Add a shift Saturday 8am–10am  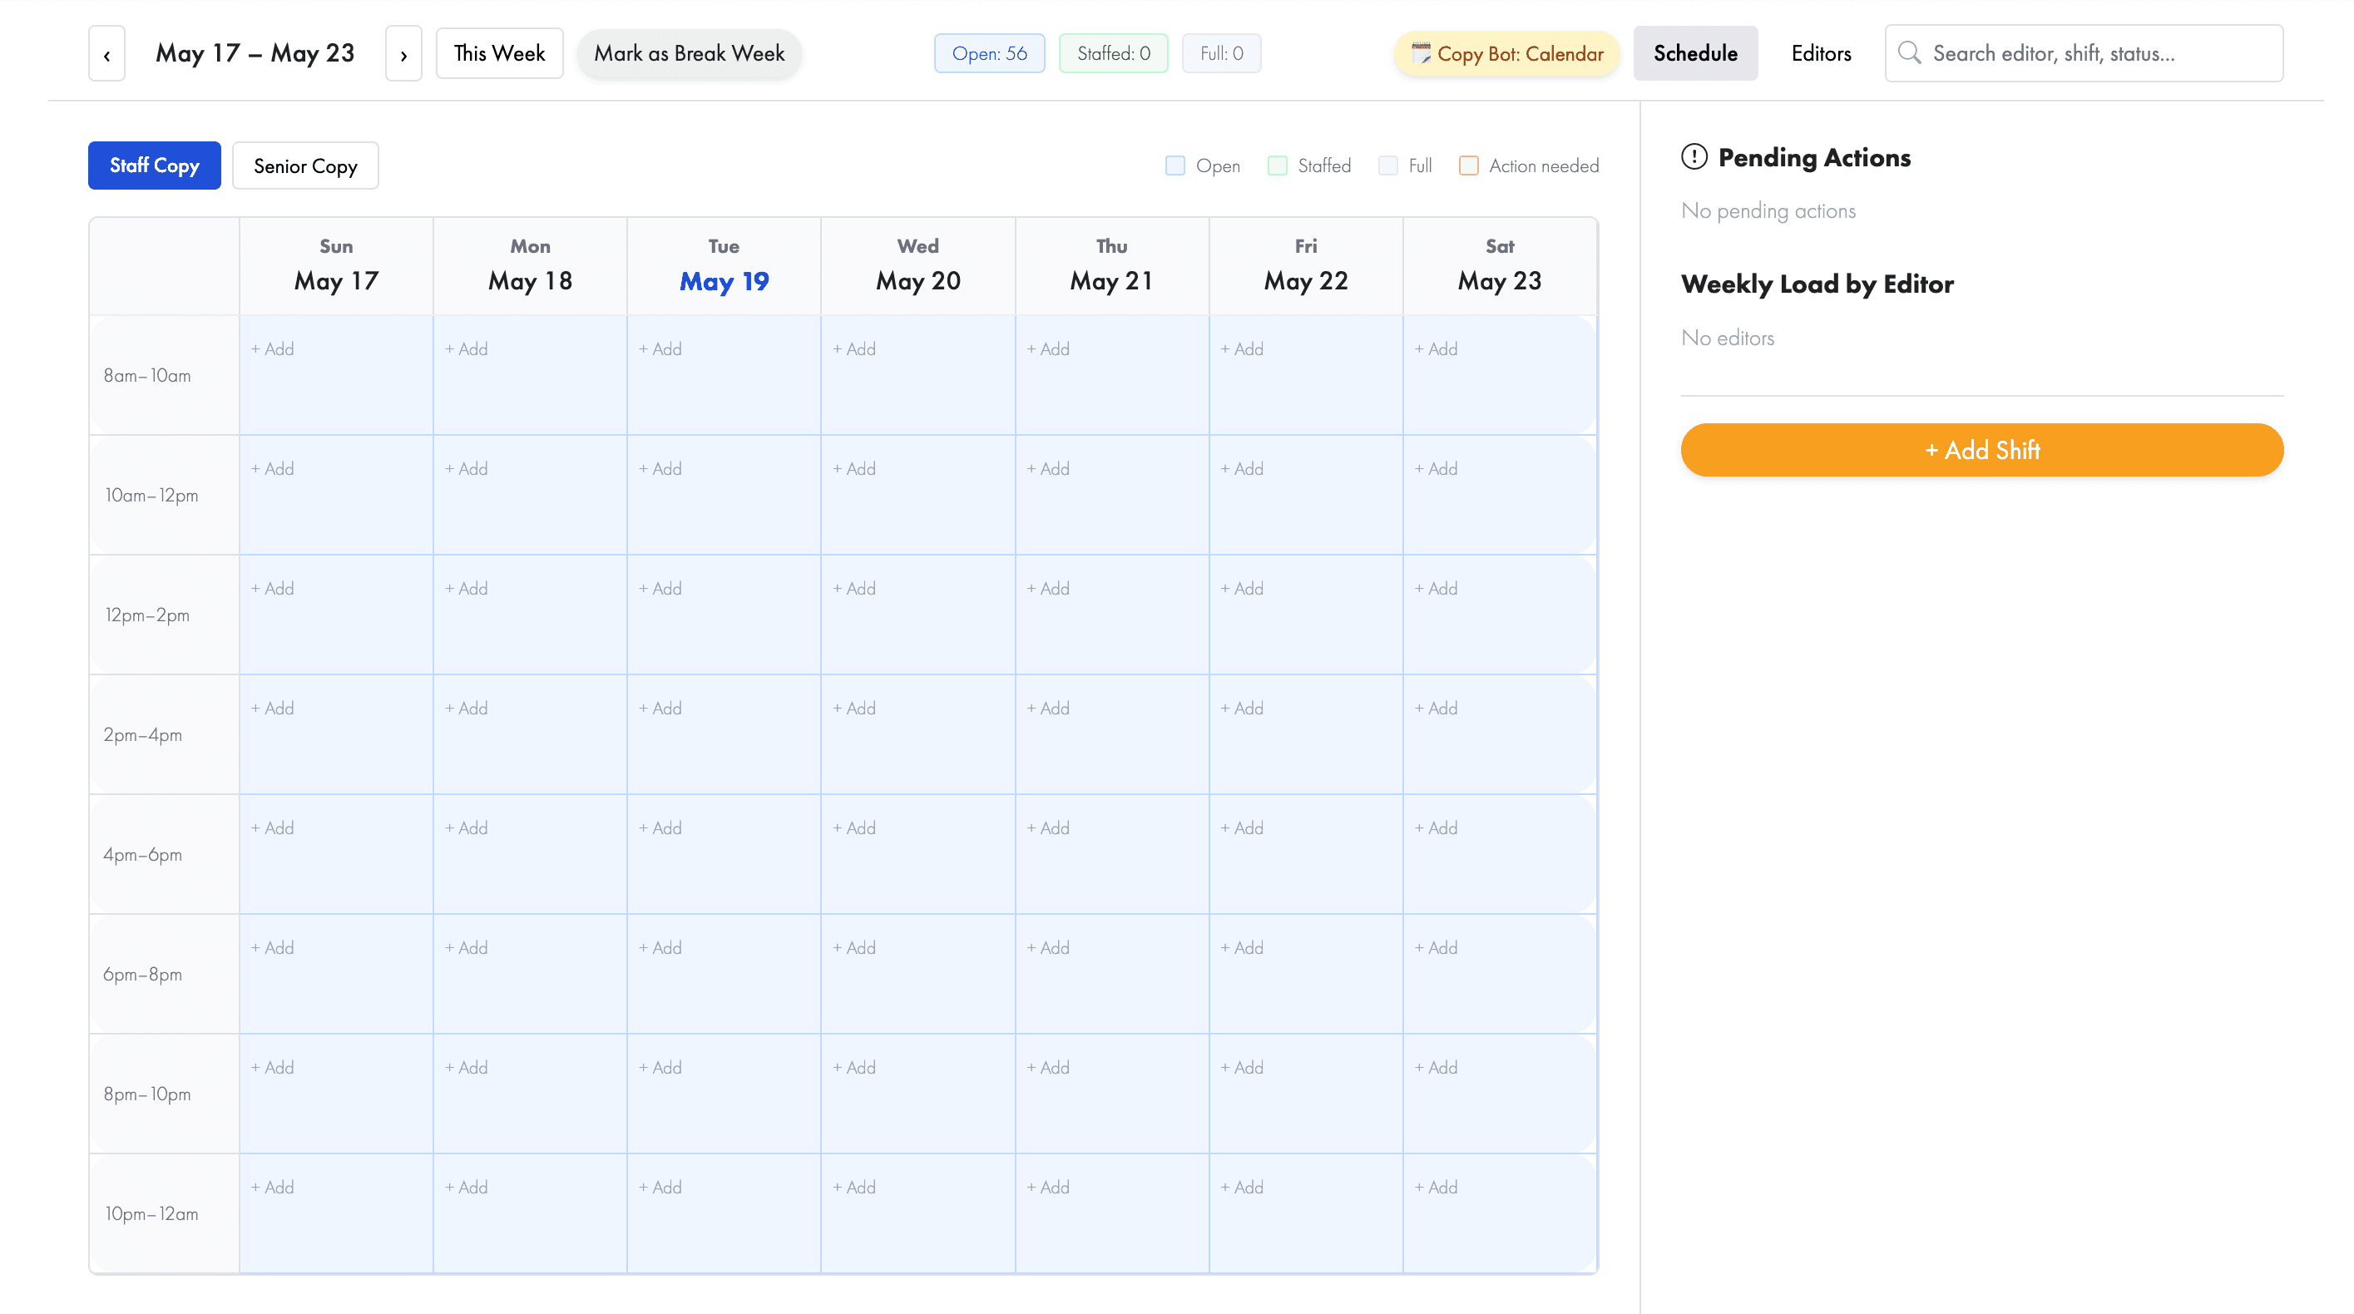1436,349
